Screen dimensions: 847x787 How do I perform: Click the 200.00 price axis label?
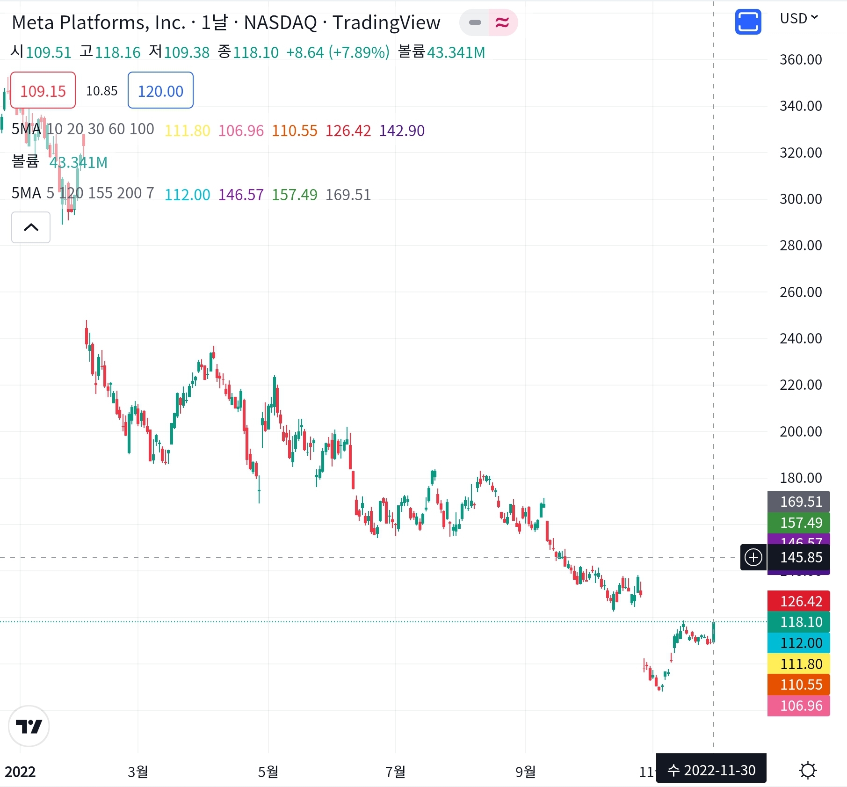[x=801, y=431]
